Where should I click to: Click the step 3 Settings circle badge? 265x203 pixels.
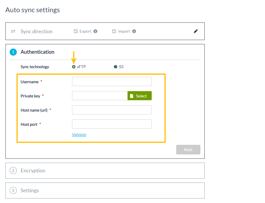[13, 191]
